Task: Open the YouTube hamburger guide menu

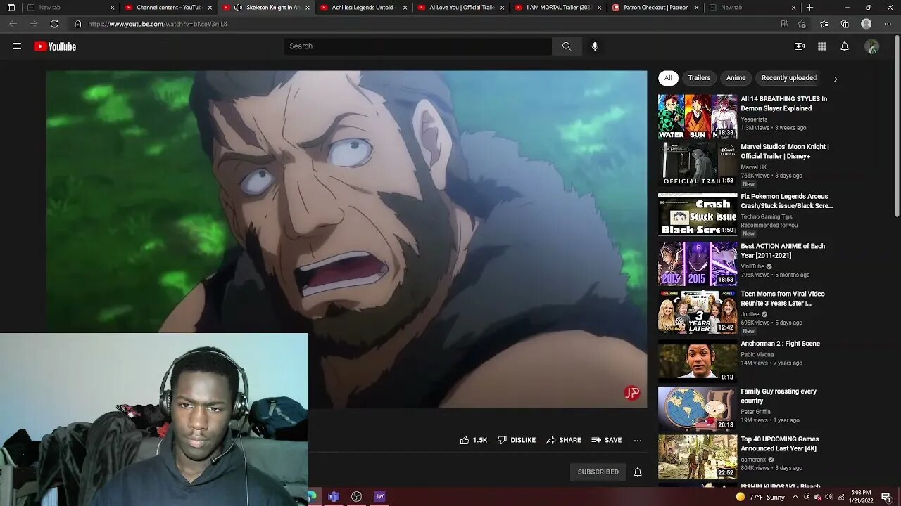Action: click(x=17, y=46)
